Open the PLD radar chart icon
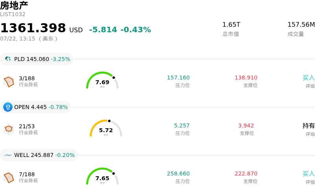 tap(9, 81)
